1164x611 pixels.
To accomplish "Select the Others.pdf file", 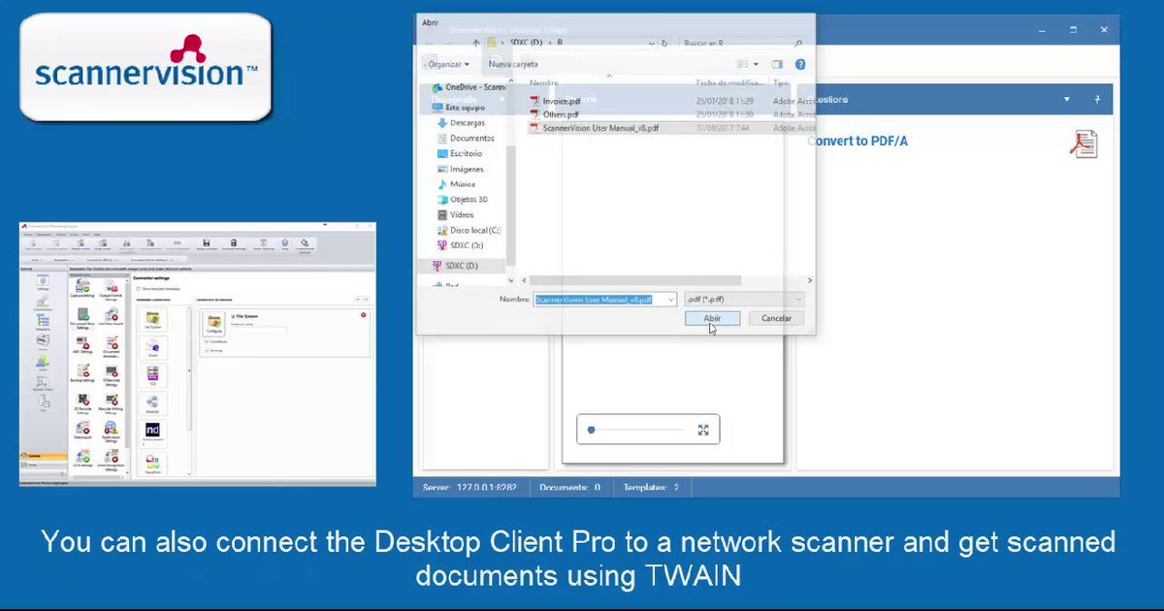I will (x=559, y=113).
